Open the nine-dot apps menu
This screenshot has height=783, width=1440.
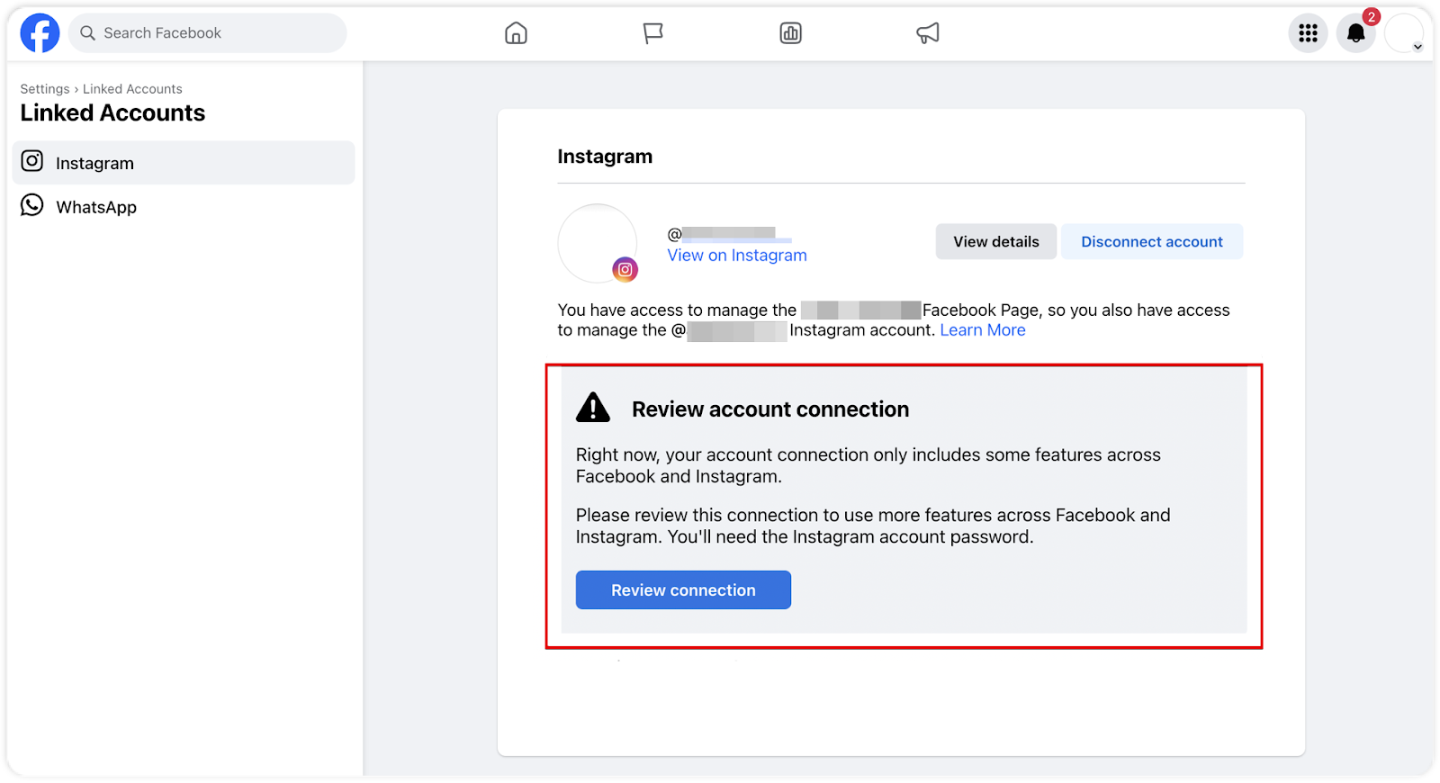1308,33
